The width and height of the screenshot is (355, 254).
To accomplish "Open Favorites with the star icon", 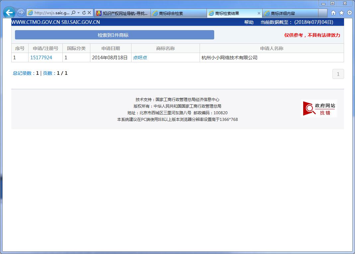I will click(x=341, y=12).
